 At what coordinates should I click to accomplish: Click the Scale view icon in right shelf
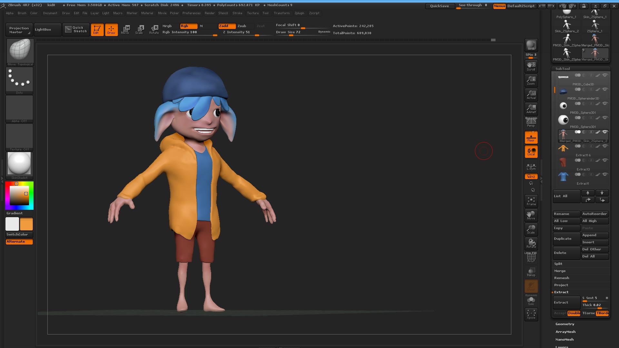[531, 229]
